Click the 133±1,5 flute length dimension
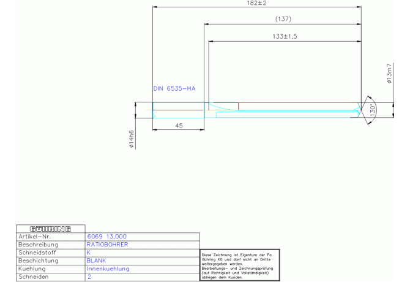The image size is (410, 282). click(x=284, y=37)
